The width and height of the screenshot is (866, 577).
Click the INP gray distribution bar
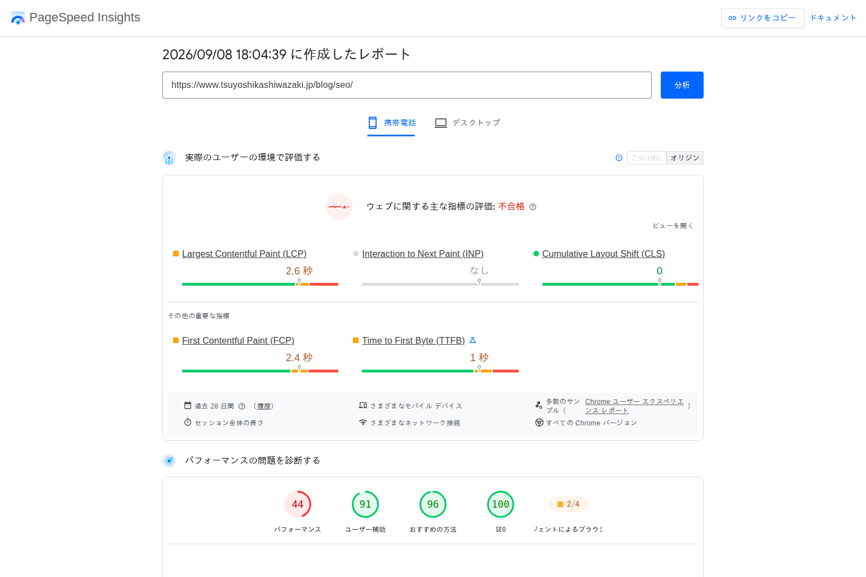[x=440, y=284]
